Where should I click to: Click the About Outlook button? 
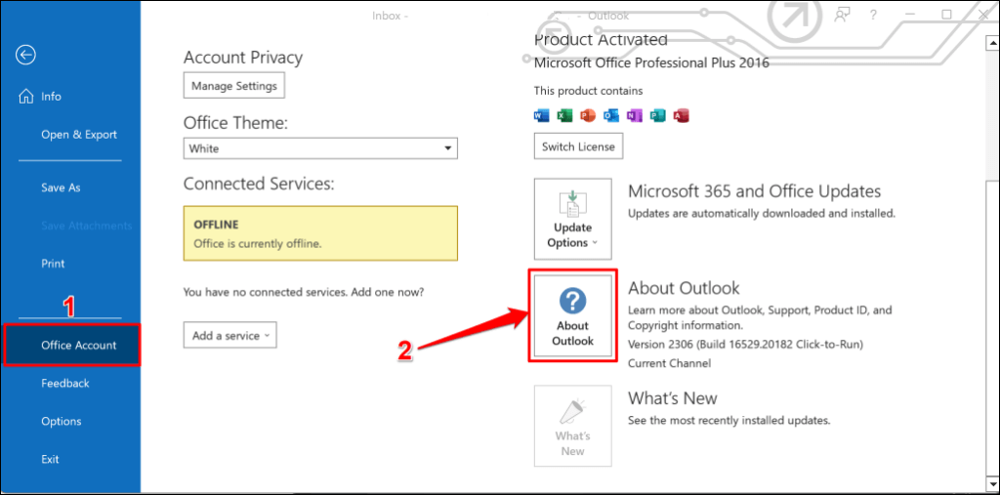(x=572, y=317)
